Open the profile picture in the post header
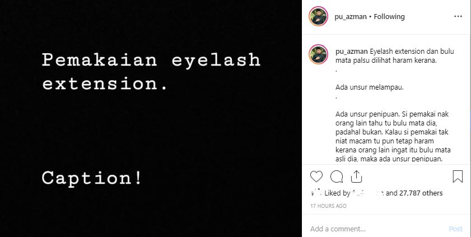 [319, 17]
